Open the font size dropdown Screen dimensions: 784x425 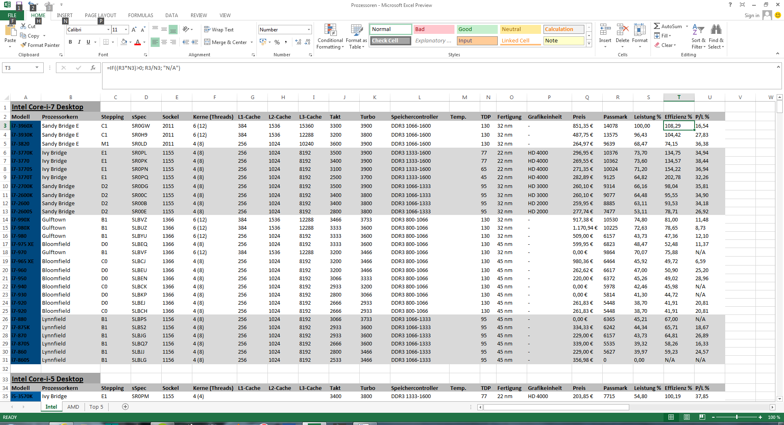pyautogui.click(x=126, y=30)
